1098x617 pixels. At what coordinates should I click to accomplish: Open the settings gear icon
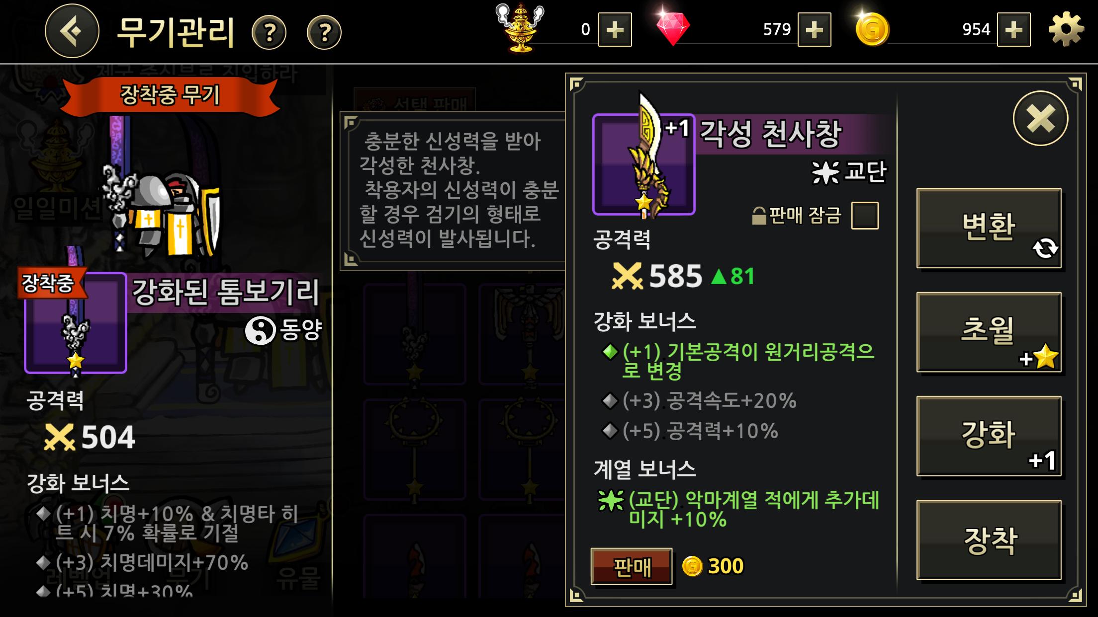1066,30
